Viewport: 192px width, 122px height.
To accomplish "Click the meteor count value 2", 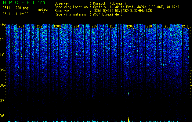I will pos(43,14).
